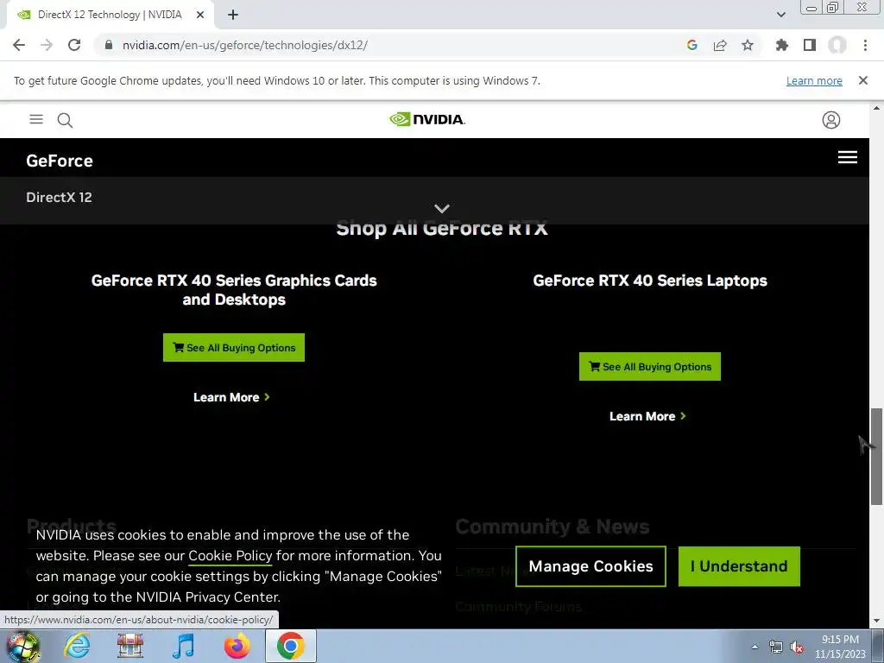The width and height of the screenshot is (884, 663).
Task: Show hidden system tray icons
Action: point(755,647)
